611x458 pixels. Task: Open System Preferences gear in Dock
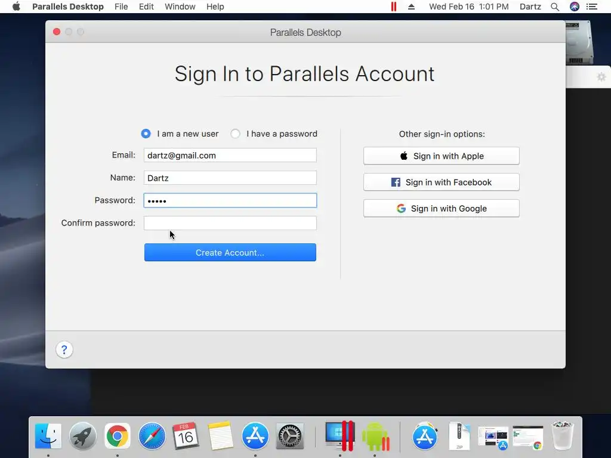289,436
